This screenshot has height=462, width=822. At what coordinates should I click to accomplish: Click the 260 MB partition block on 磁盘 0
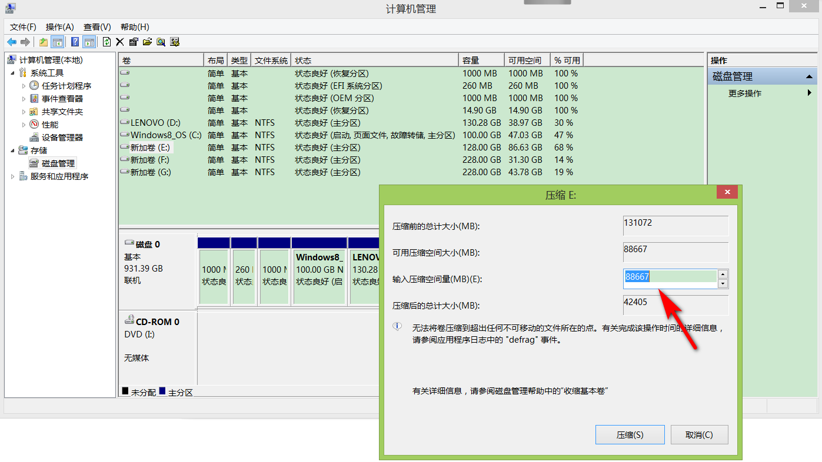[x=244, y=276]
